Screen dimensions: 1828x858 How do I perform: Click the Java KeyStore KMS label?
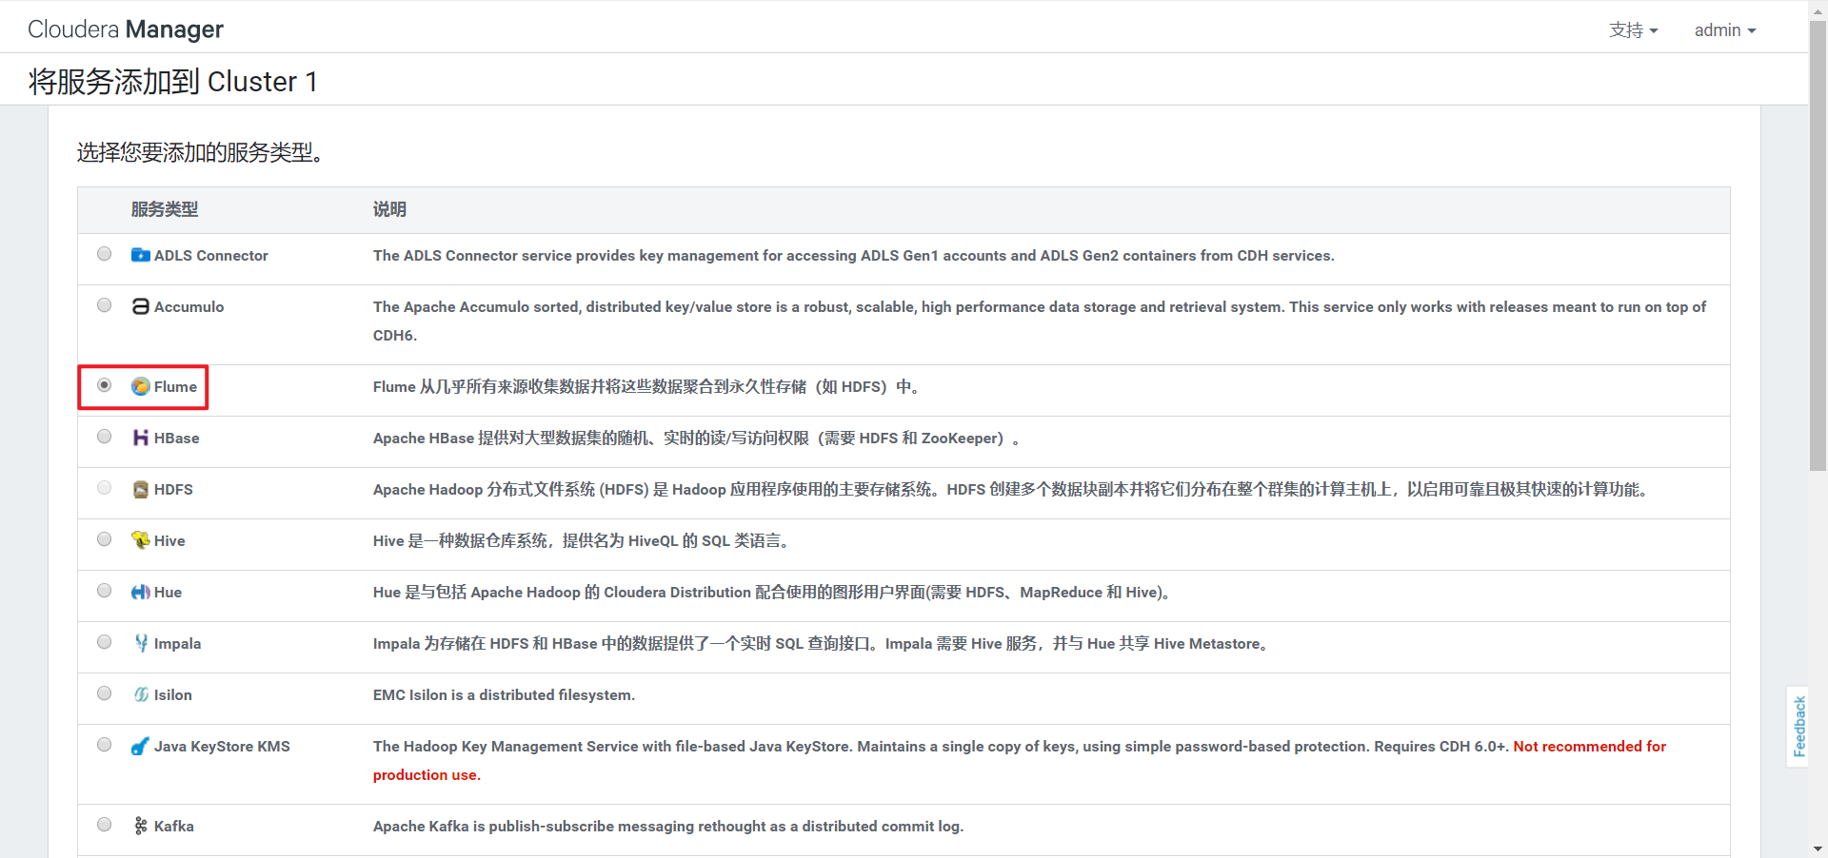tap(222, 746)
